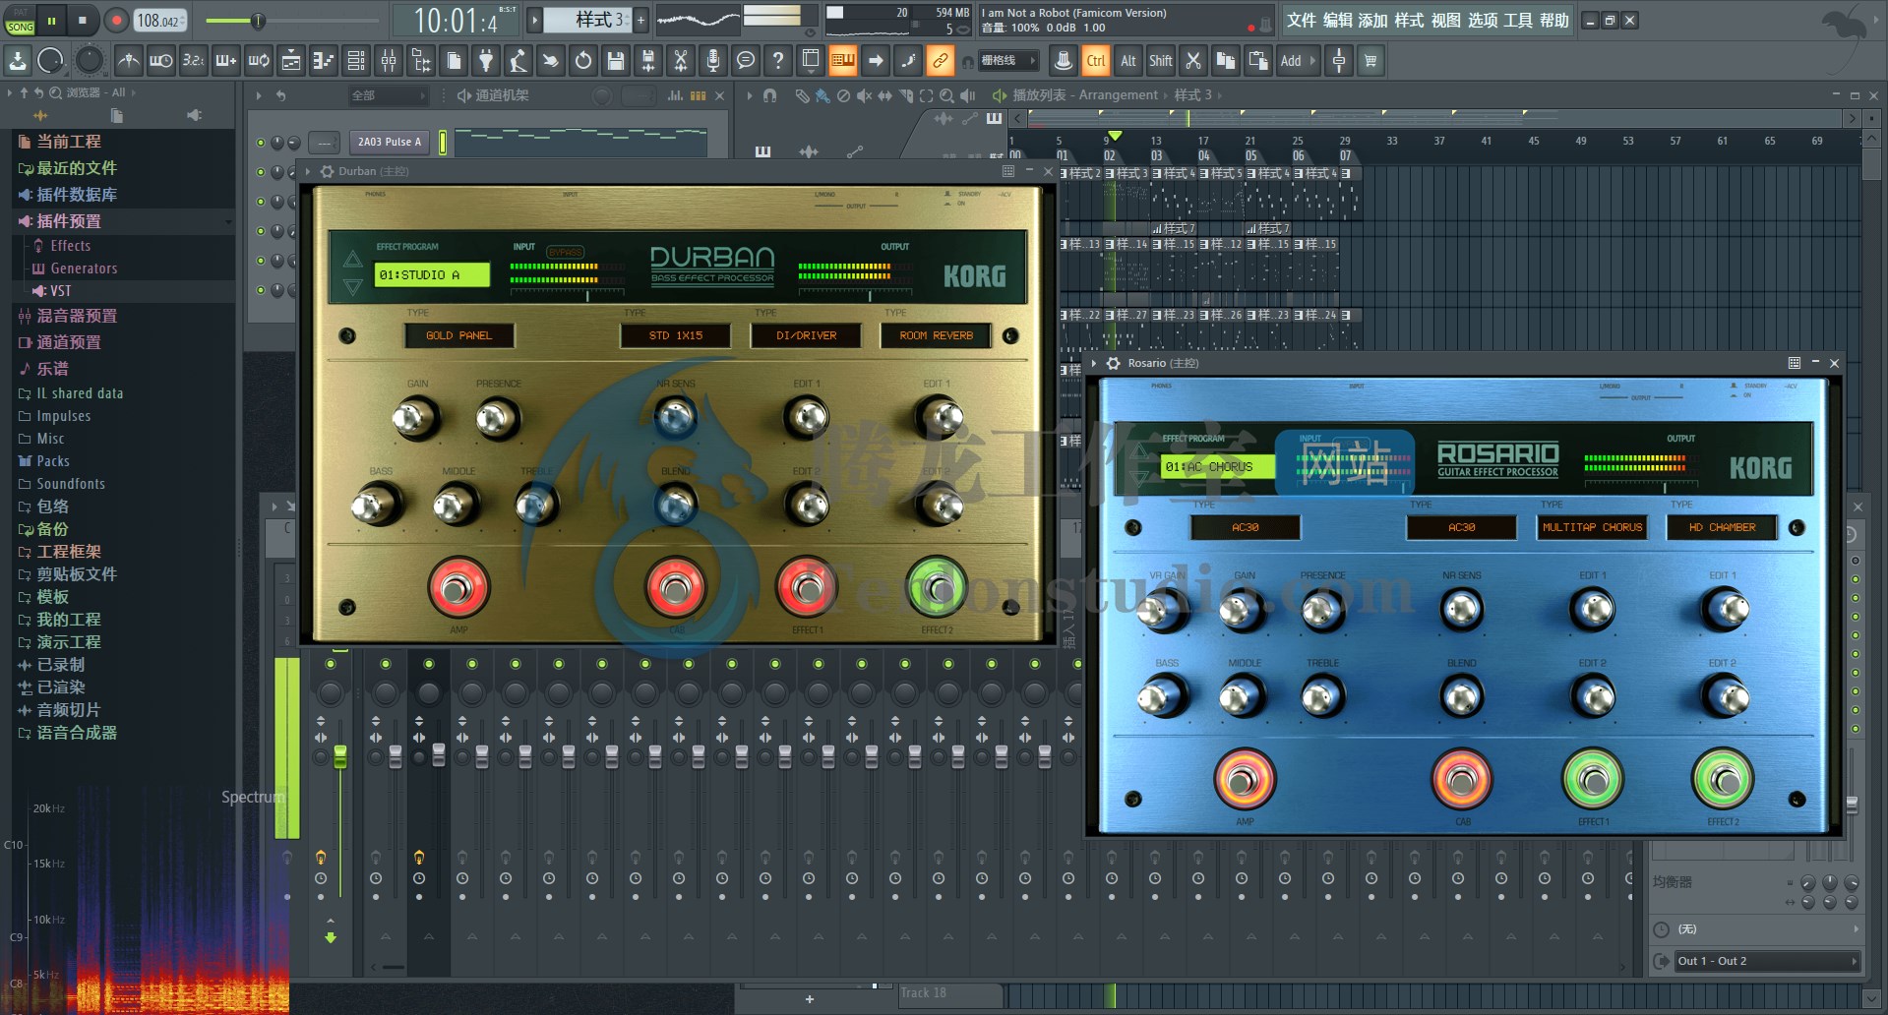
Task: Click the master mixer fader handle
Action: 340,756
